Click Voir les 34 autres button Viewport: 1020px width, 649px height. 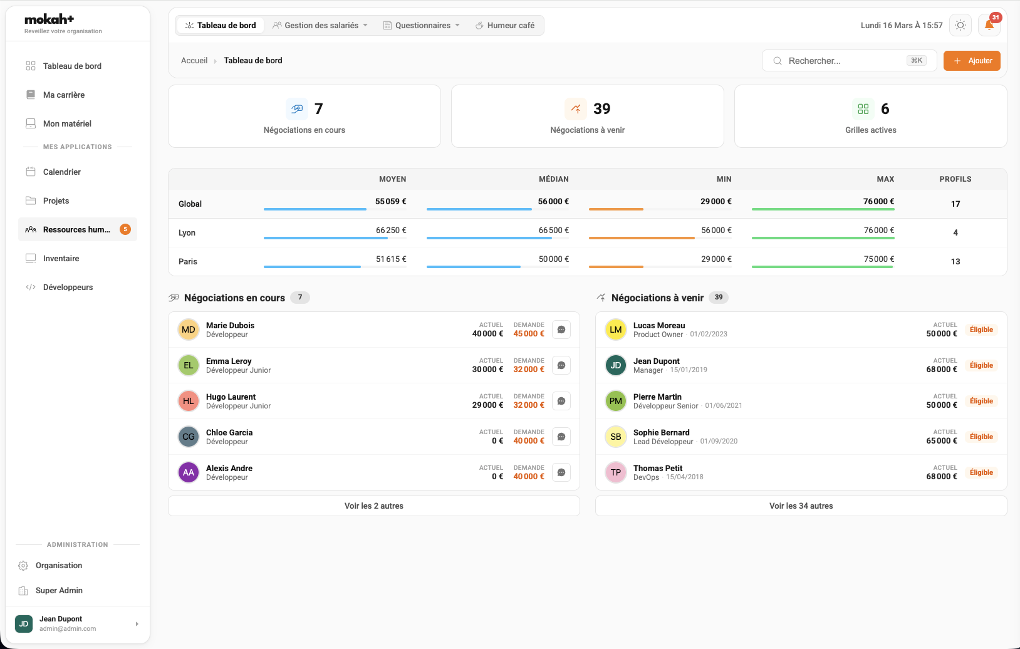(801, 506)
